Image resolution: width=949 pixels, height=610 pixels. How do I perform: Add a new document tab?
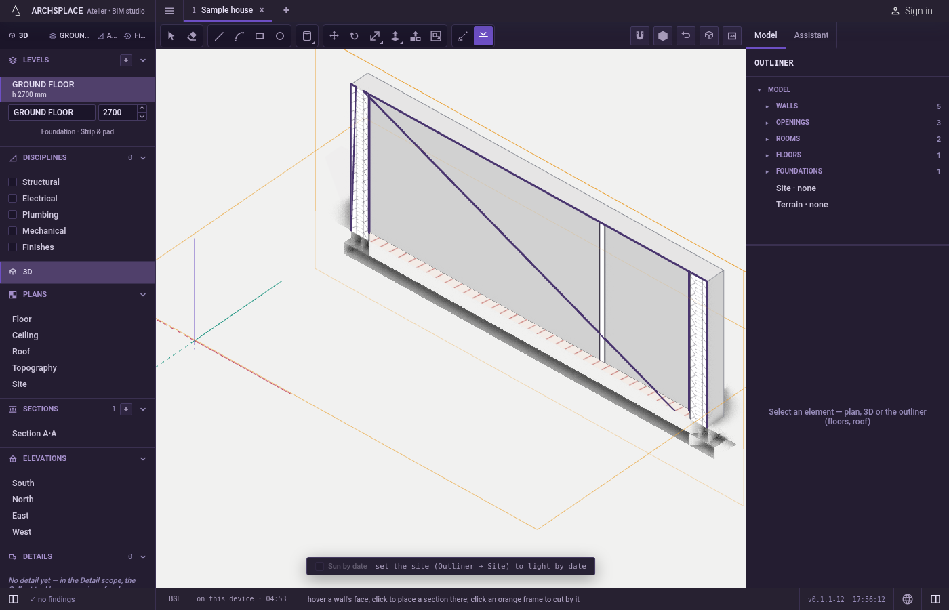click(286, 10)
